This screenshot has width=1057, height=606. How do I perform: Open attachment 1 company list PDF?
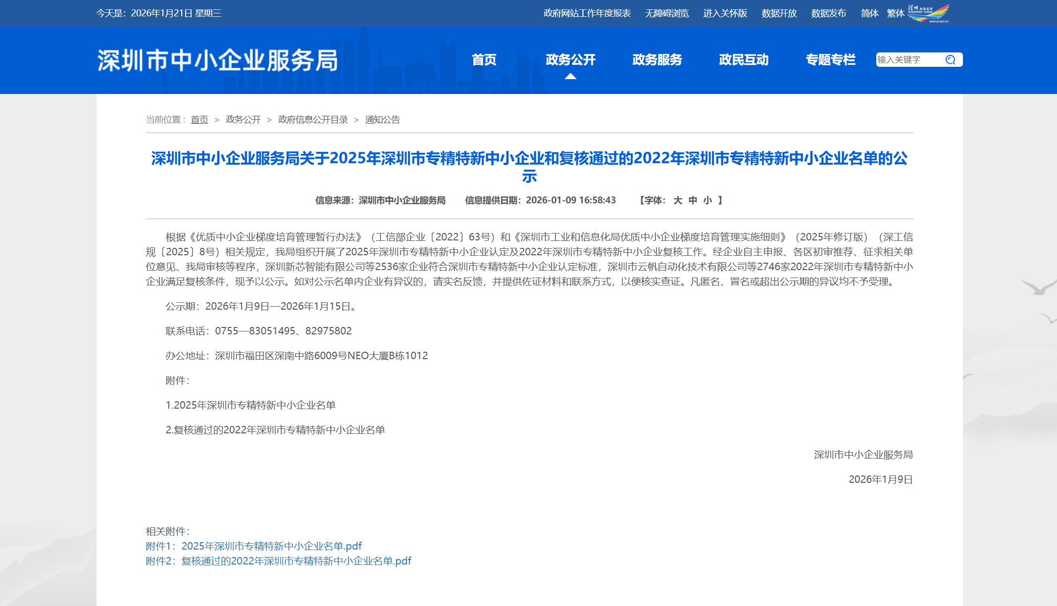point(254,546)
